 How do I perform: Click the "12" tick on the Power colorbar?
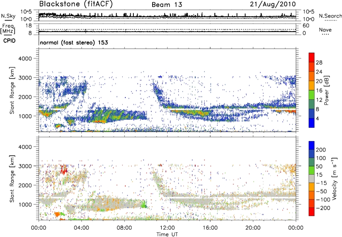[x=319, y=100]
